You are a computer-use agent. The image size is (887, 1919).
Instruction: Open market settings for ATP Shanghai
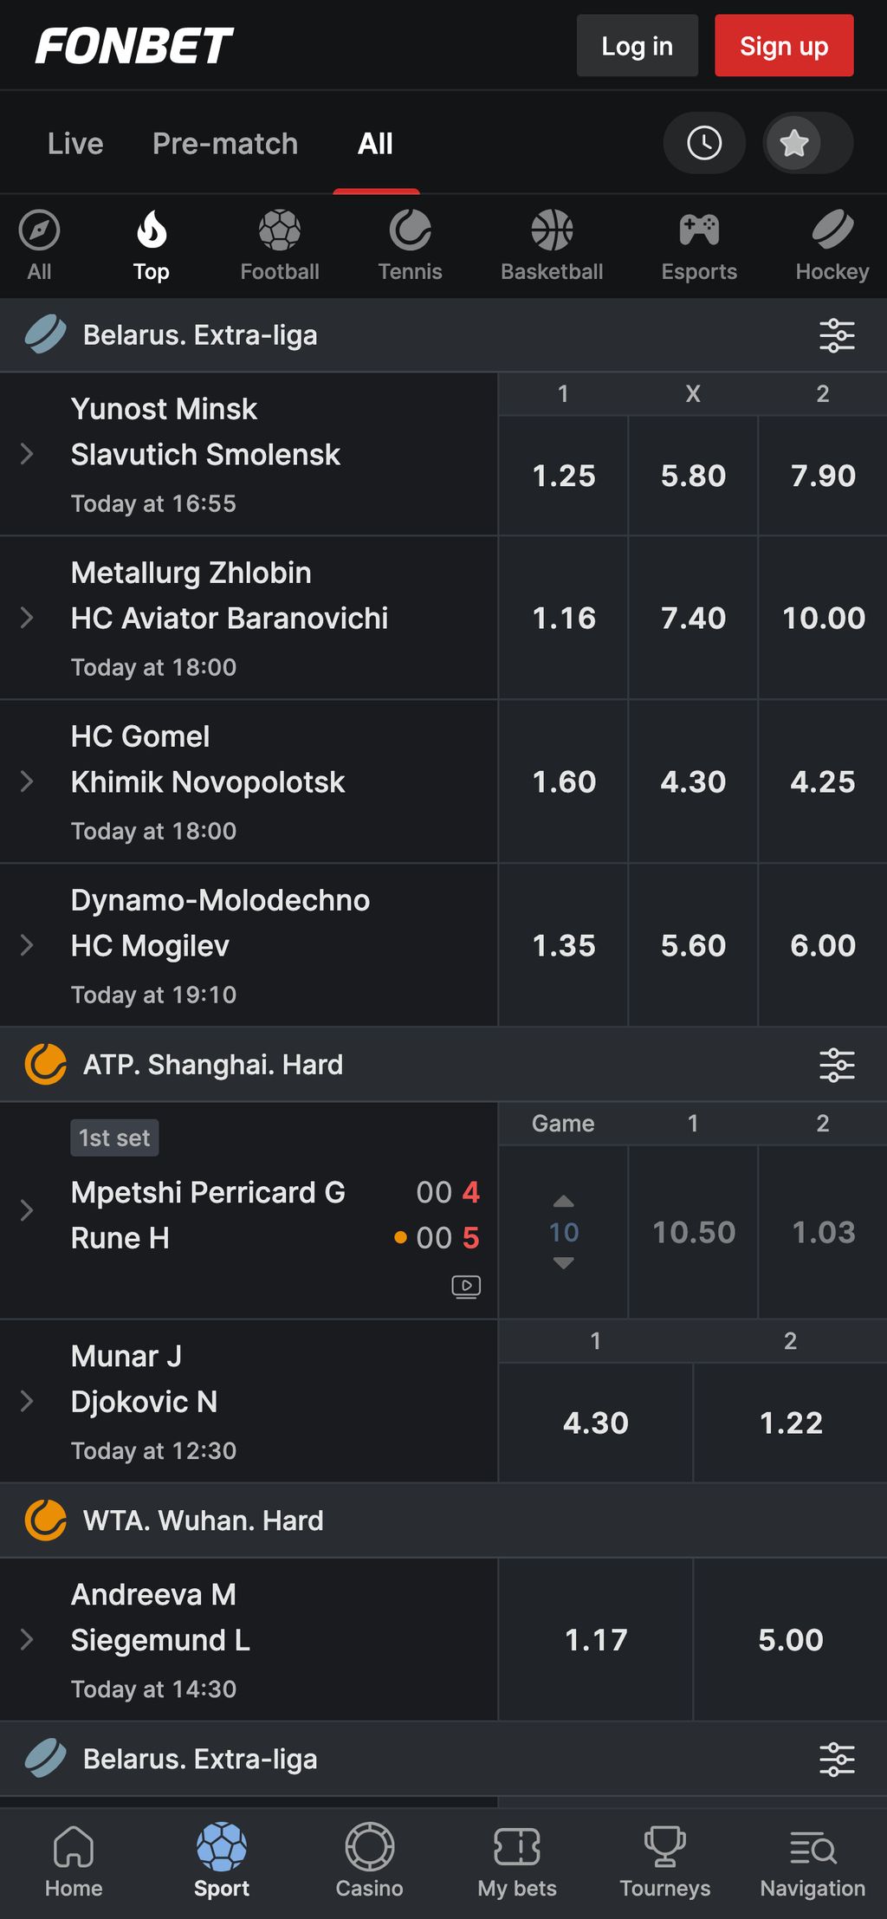click(x=837, y=1065)
